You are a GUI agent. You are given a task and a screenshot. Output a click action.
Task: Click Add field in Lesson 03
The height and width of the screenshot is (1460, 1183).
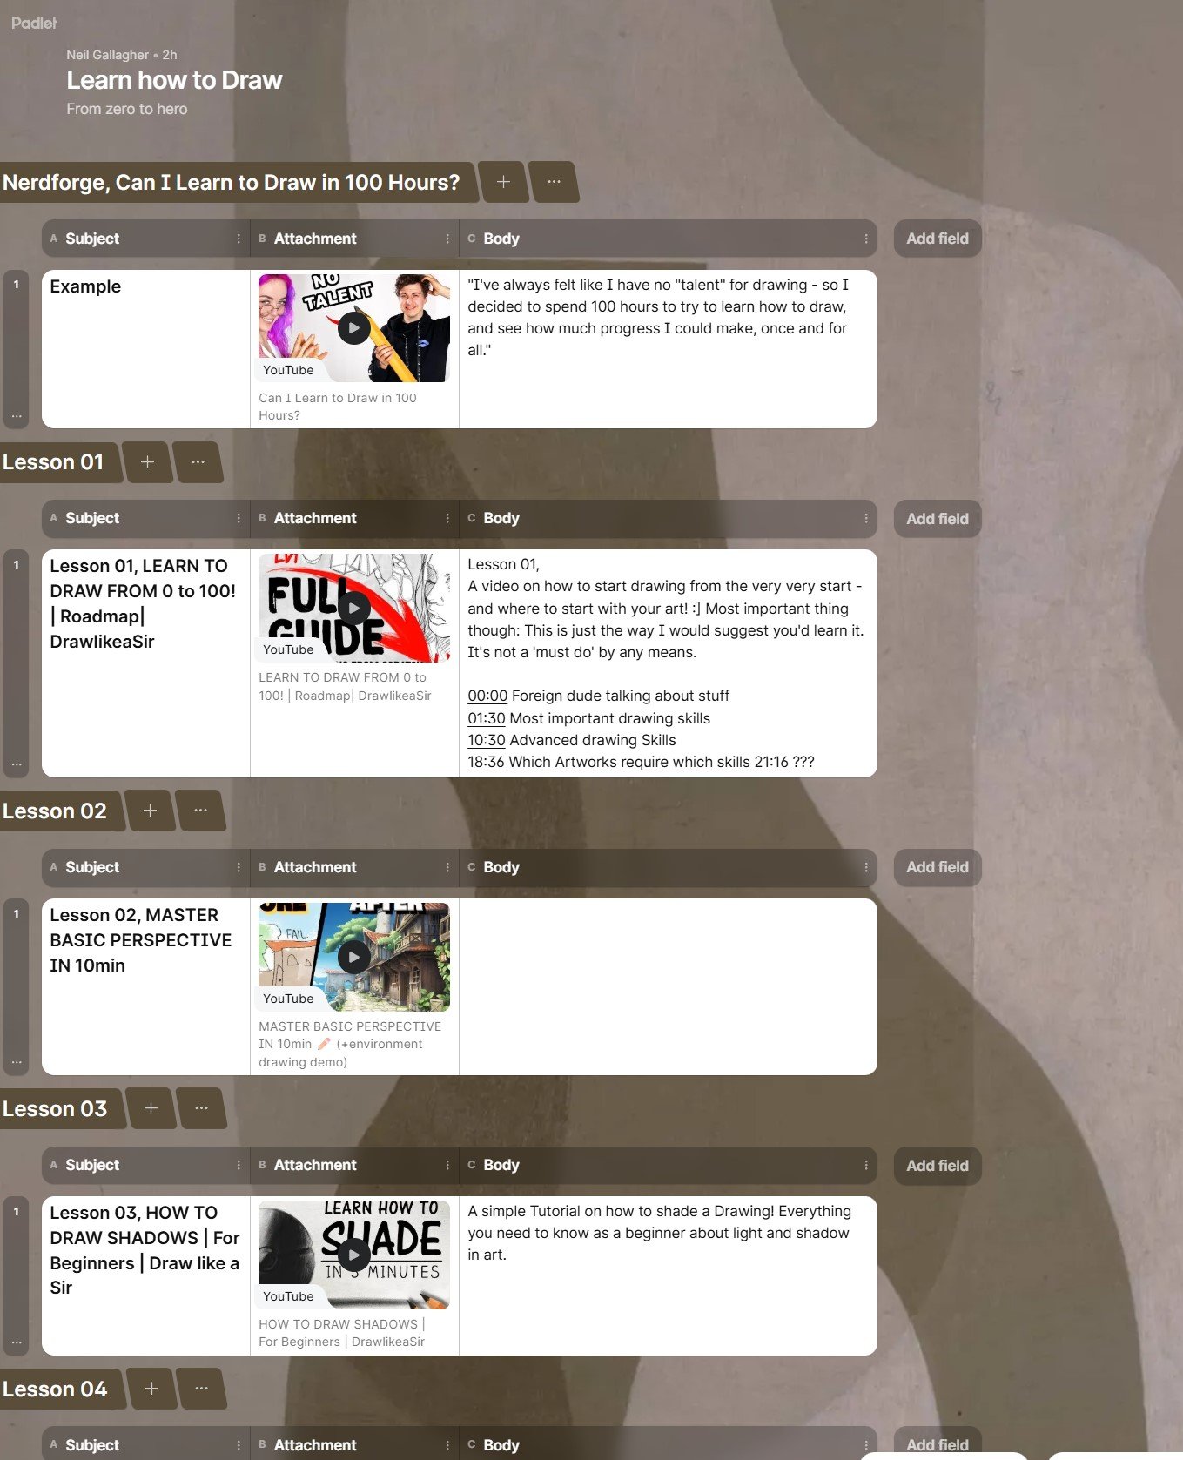[x=938, y=1166]
